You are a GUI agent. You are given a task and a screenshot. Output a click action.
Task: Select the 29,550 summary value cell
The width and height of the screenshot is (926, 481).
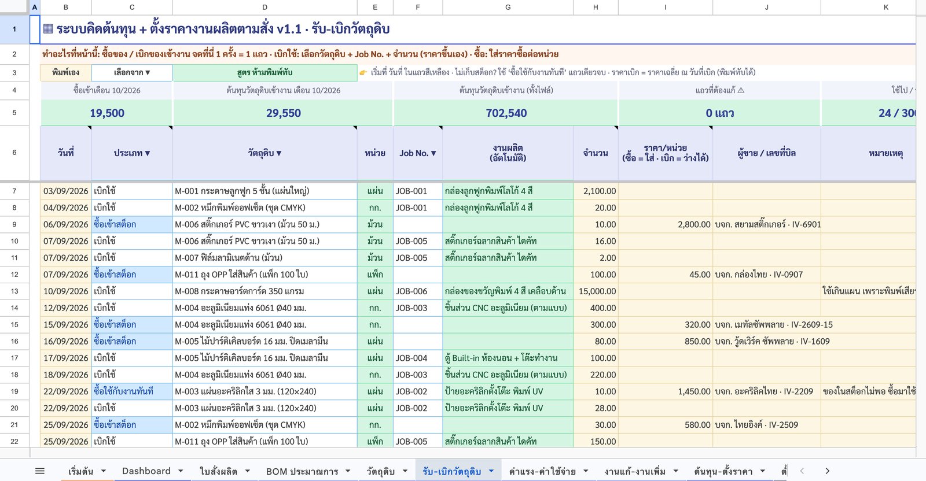click(283, 113)
